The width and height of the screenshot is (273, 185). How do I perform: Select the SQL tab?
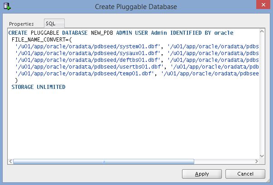click(x=54, y=23)
